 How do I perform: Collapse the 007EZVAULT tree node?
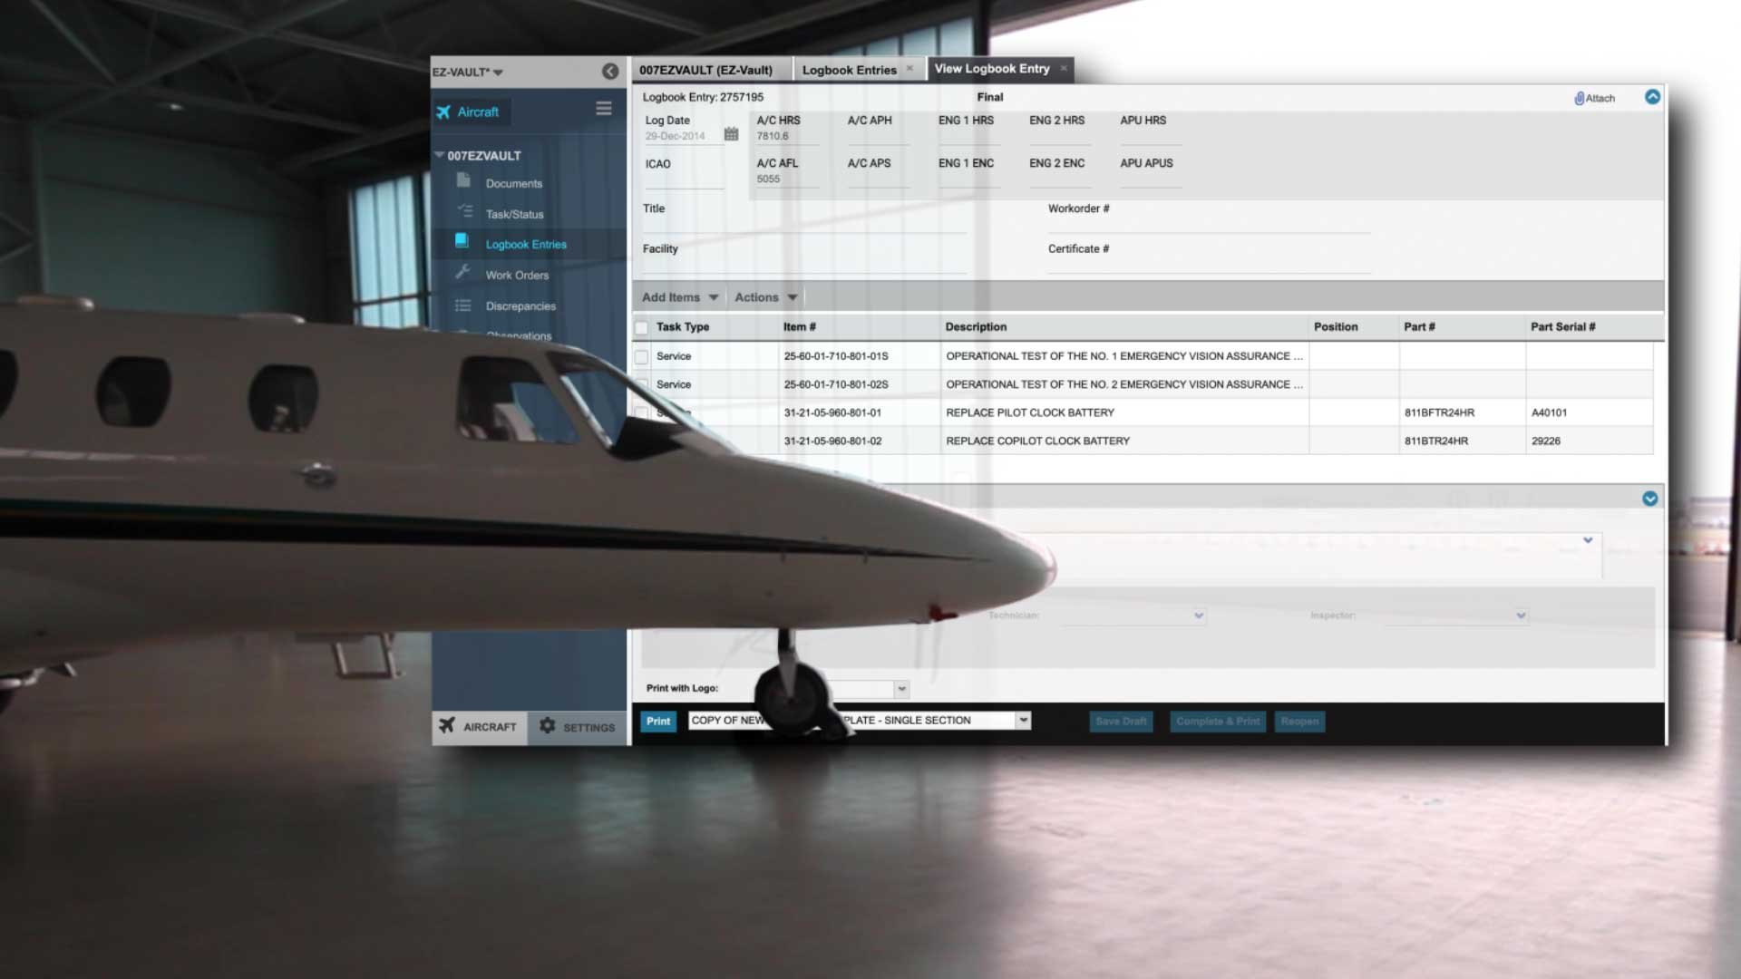click(440, 155)
